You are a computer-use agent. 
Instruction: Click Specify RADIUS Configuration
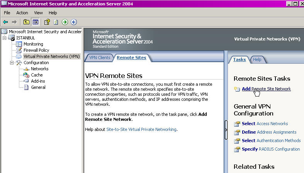pyautogui.click(x=270, y=149)
